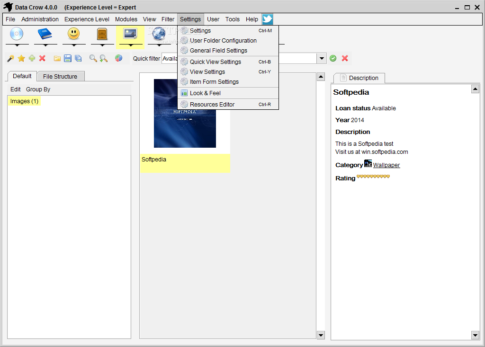
Task: Expand the Books module dropdown arrow
Action: click(x=45, y=45)
